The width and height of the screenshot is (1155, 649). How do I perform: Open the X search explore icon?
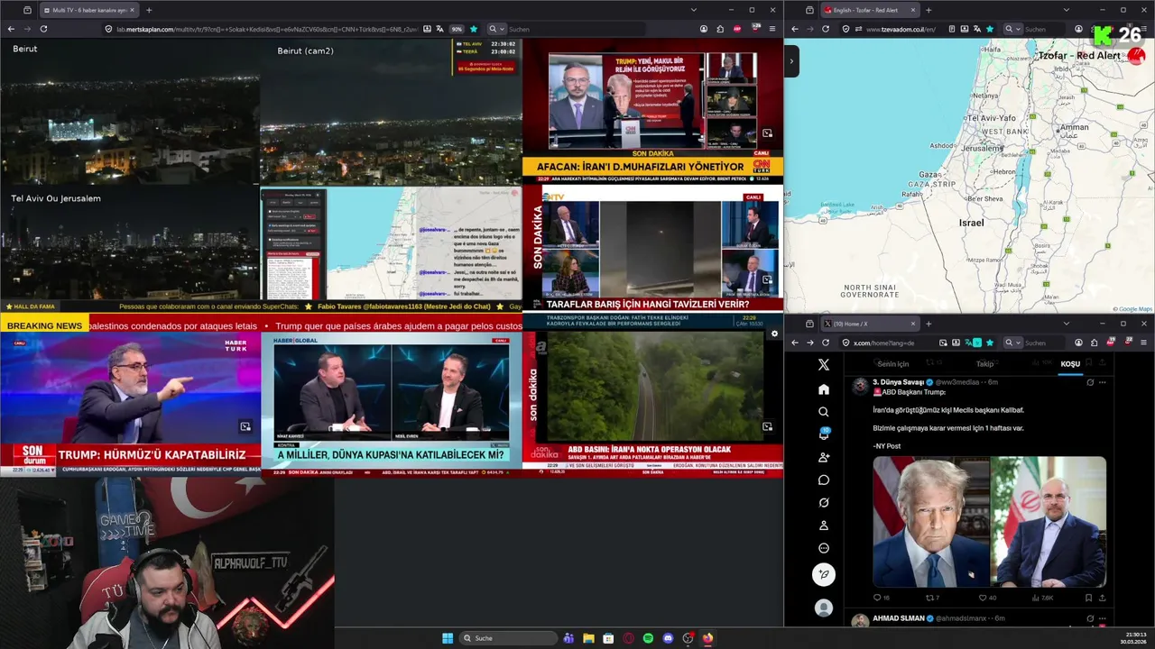[823, 412]
